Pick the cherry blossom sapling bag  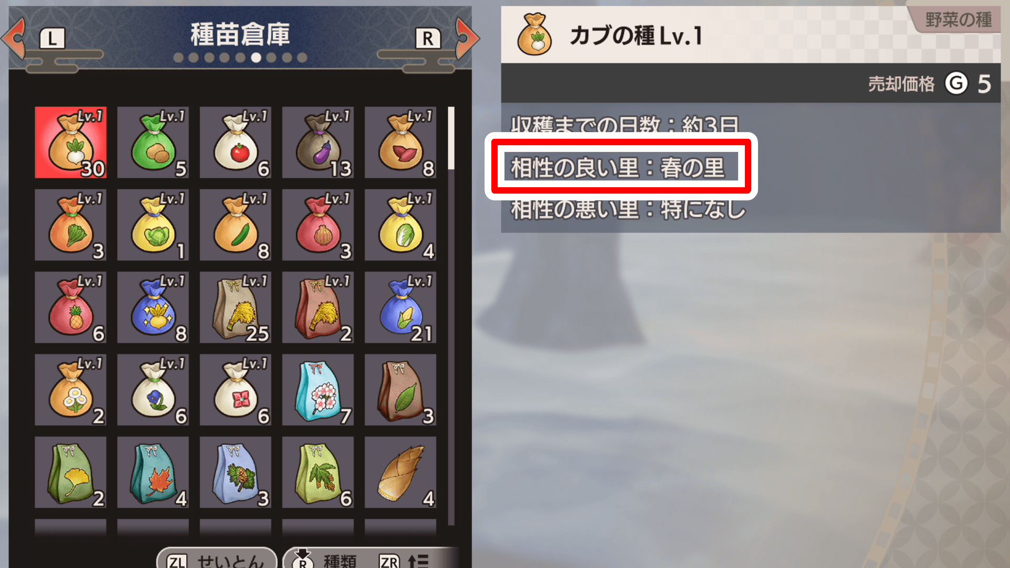[x=318, y=390]
